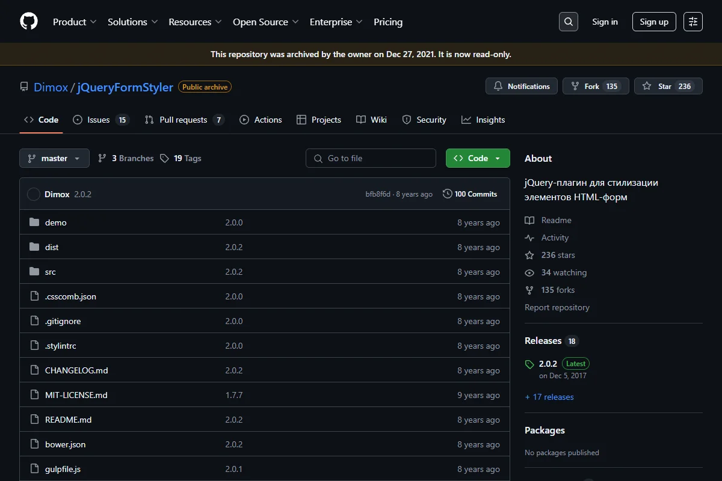Screen dimensions: 722x481
Task: Open the search magnifier icon
Action: point(568,22)
